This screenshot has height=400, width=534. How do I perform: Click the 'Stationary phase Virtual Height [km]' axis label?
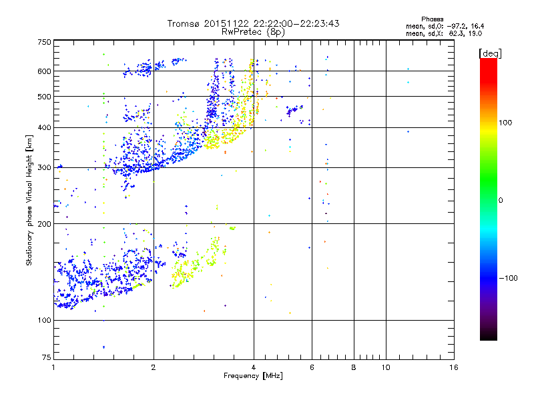point(29,201)
